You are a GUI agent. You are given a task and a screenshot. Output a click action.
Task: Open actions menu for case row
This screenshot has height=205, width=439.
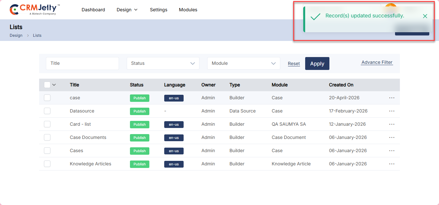(x=392, y=98)
